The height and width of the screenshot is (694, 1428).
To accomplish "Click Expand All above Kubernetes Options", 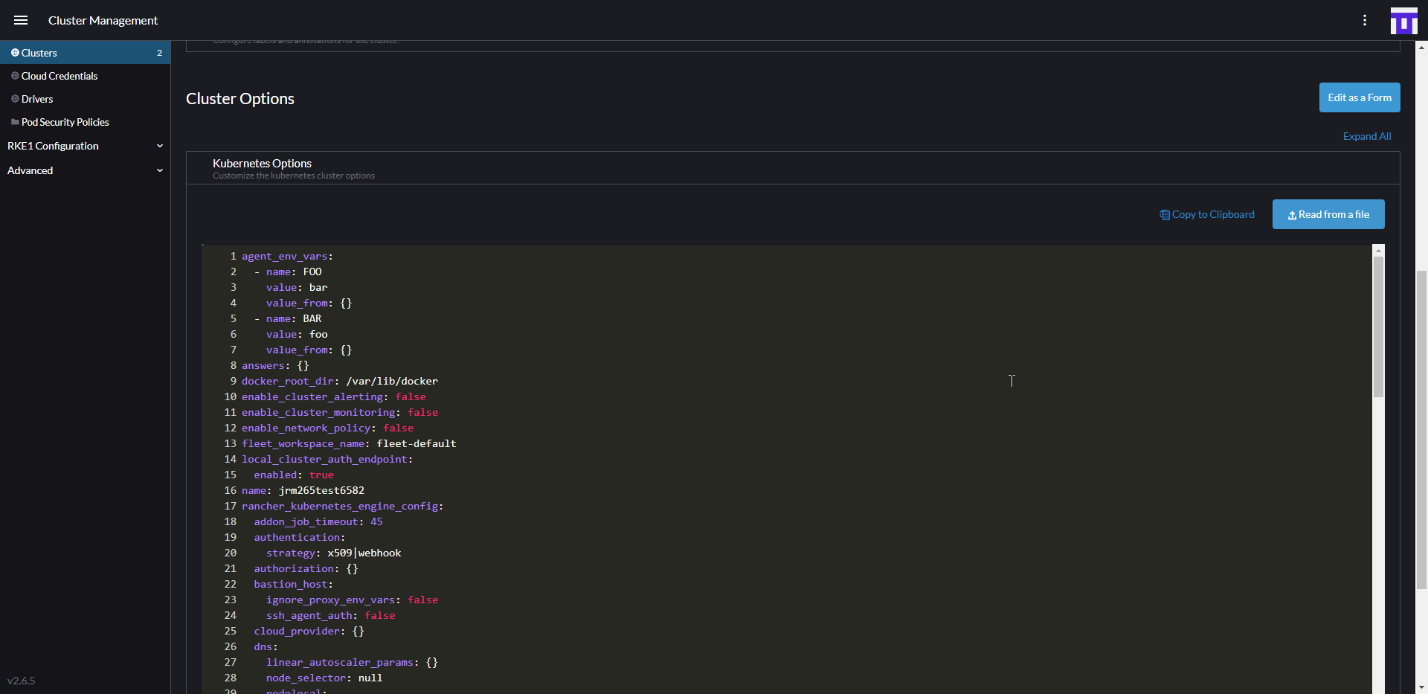I will (x=1367, y=136).
